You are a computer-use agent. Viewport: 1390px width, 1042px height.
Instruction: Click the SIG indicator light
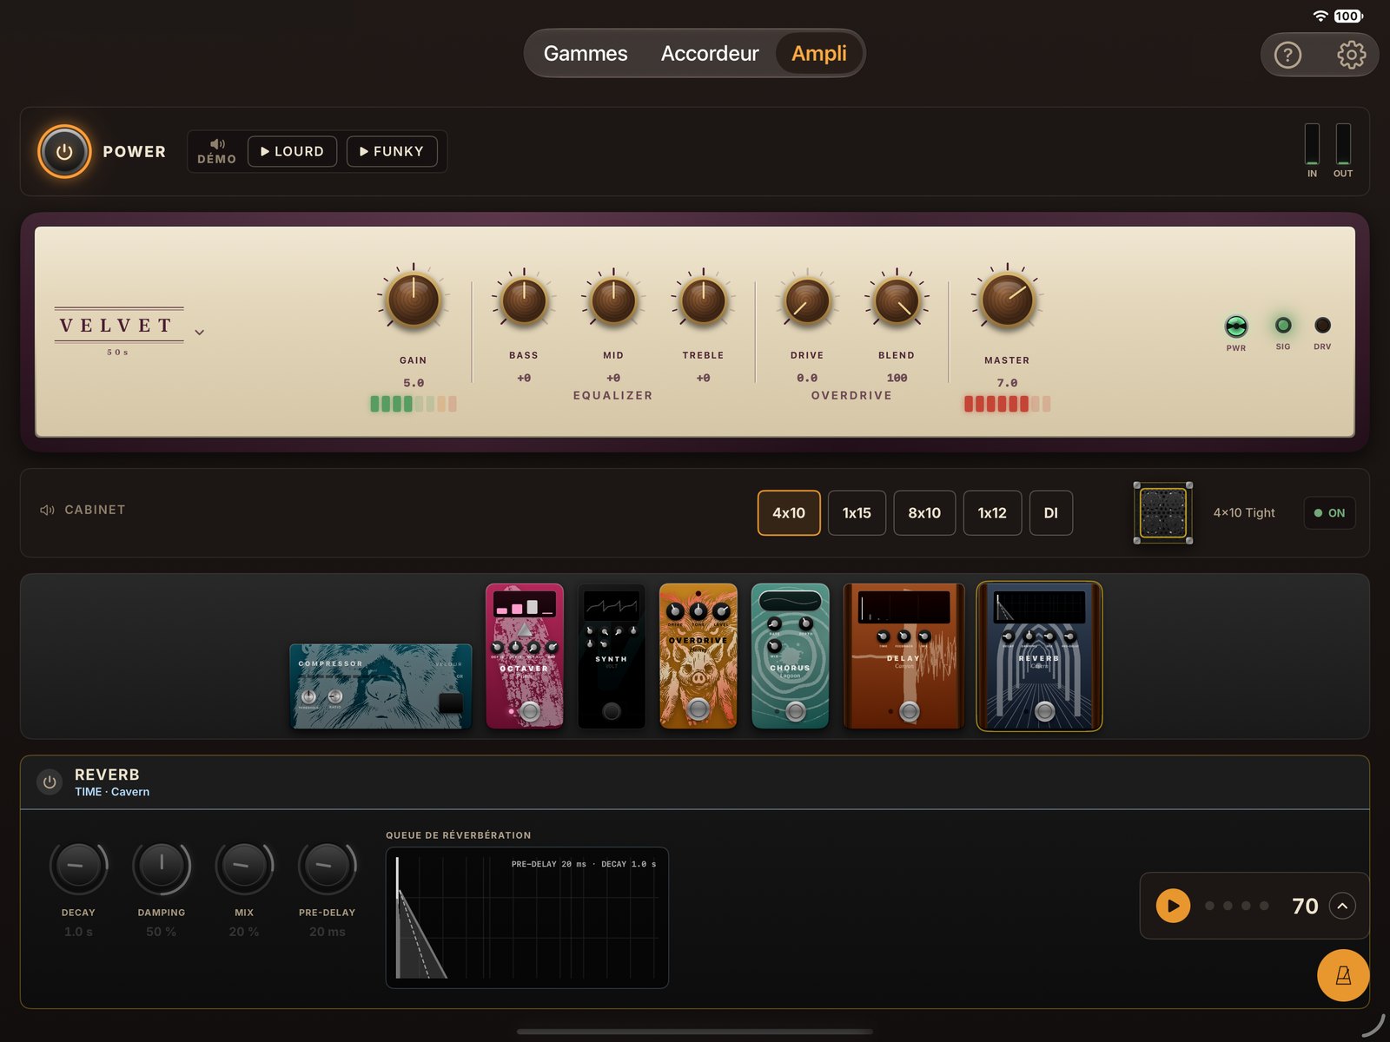coord(1283,326)
